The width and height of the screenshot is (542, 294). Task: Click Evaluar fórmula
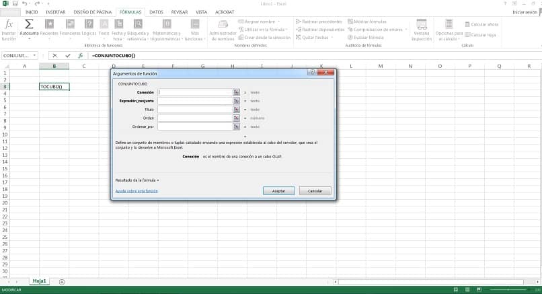pyautogui.click(x=365, y=38)
